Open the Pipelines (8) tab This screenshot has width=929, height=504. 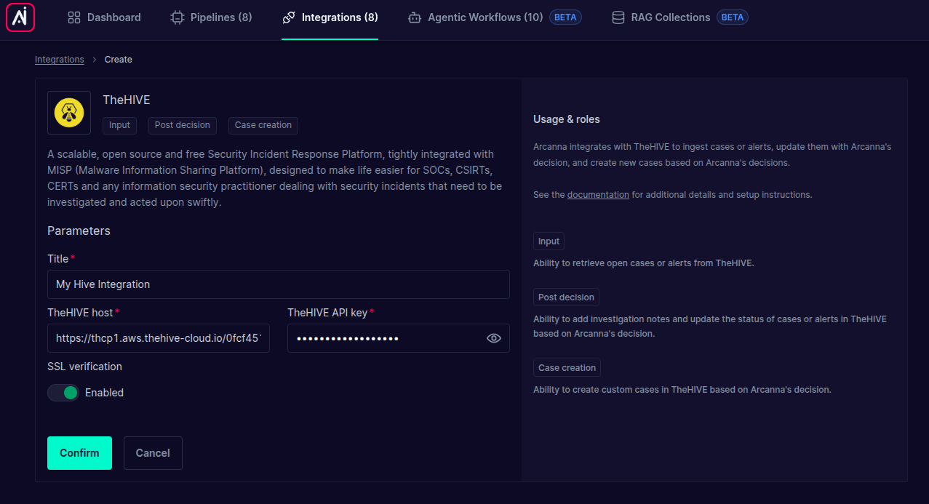click(211, 17)
